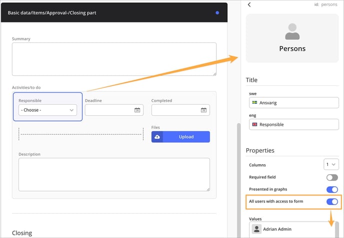Image resolution: width=344 pixels, height=238 pixels.
Task: Click the Title section heading
Action: pos(251,80)
